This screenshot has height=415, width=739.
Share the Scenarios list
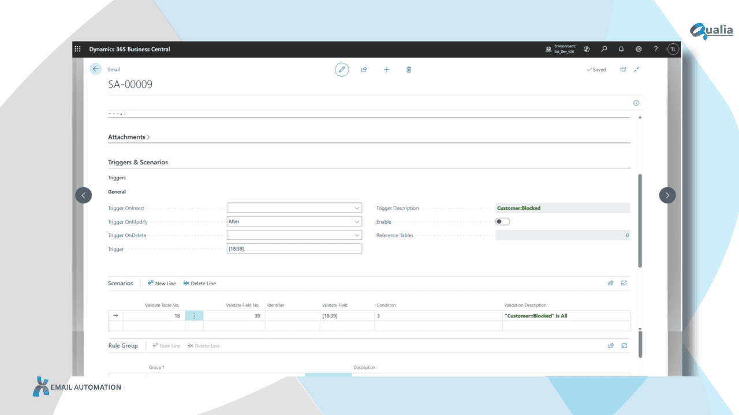611,283
